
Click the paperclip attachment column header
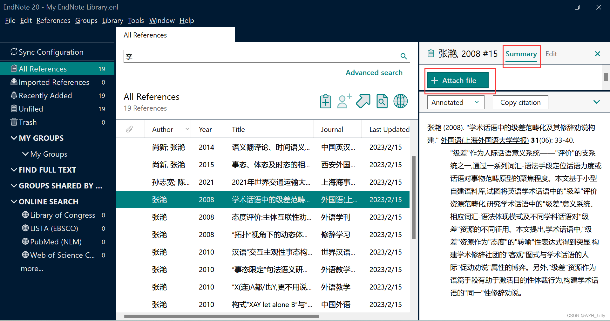pyautogui.click(x=129, y=129)
